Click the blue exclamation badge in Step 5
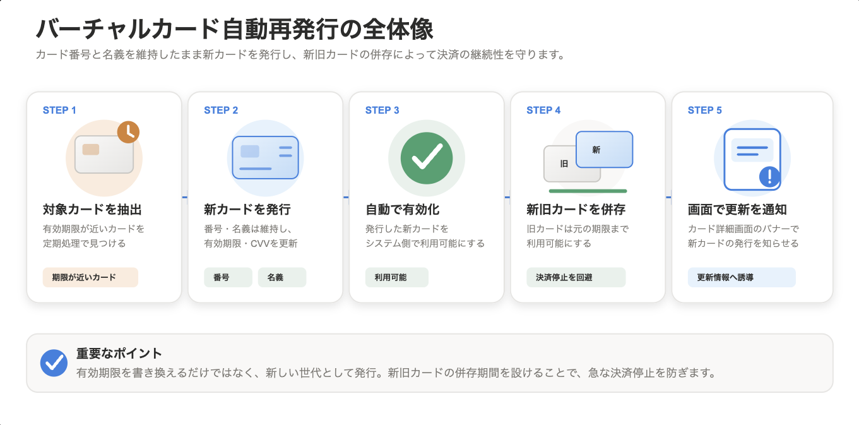859x425 pixels. click(770, 177)
